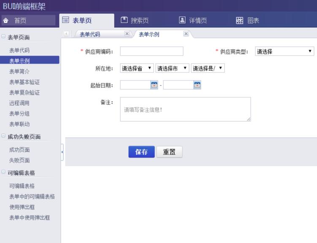Click the 保存 button
The width and height of the screenshot is (317, 243).
pos(141,152)
